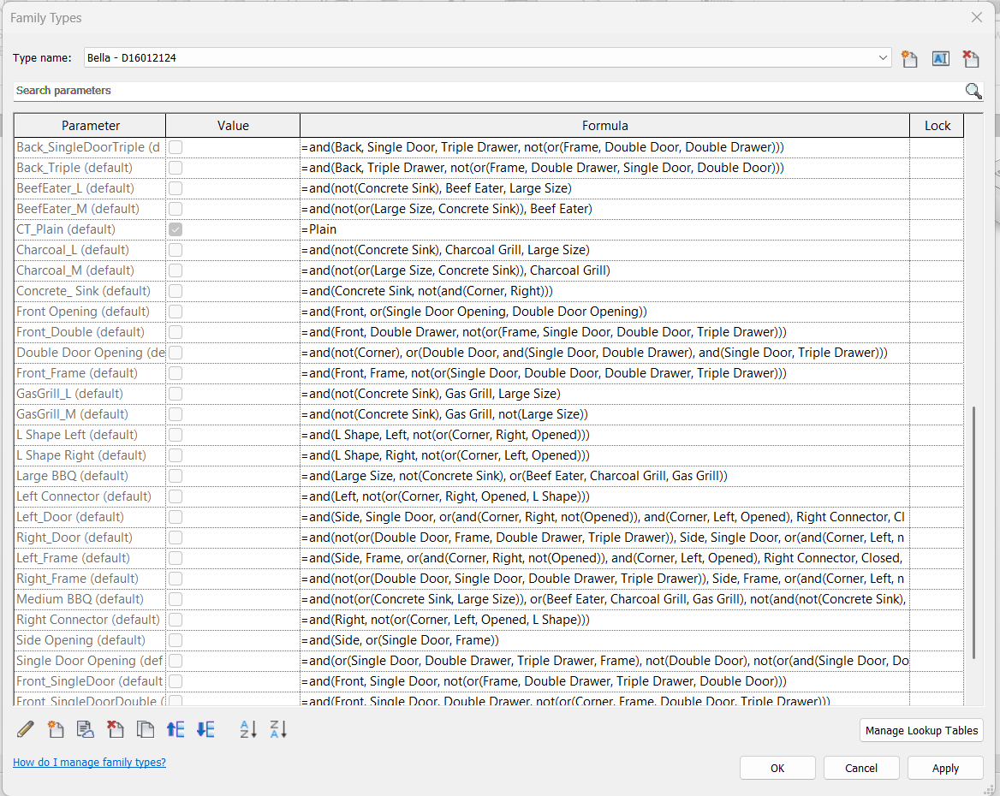The height and width of the screenshot is (796, 1000).
Task: Open the Type name dropdown
Action: (x=883, y=58)
